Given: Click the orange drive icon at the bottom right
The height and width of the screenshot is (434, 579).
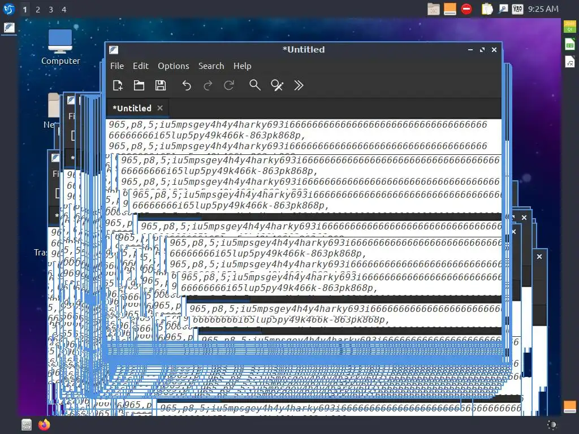Looking at the screenshot, I should pyautogui.click(x=570, y=407).
